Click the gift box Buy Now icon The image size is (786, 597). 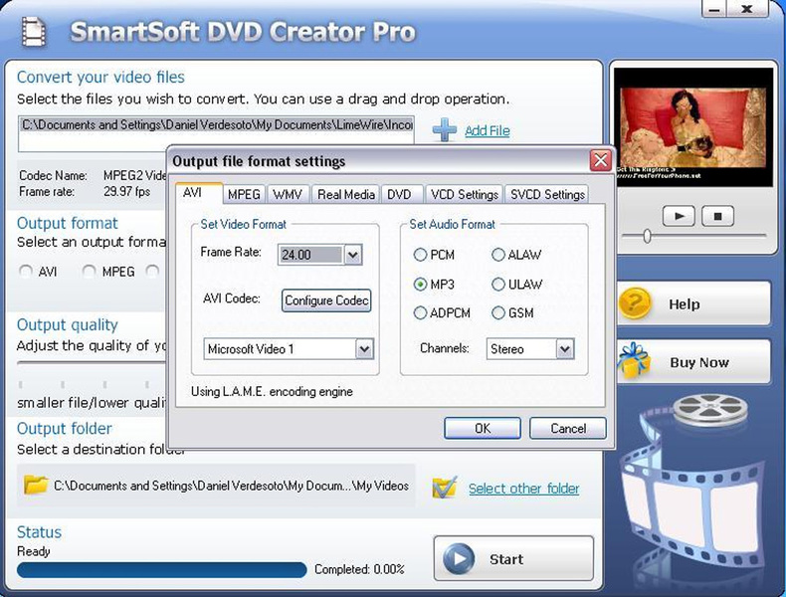coord(633,361)
